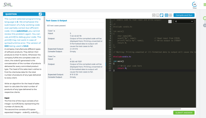Open the hamburger menu at top right
The width and height of the screenshot is (206, 118).
pyautogui.click(x=205, y=5)
